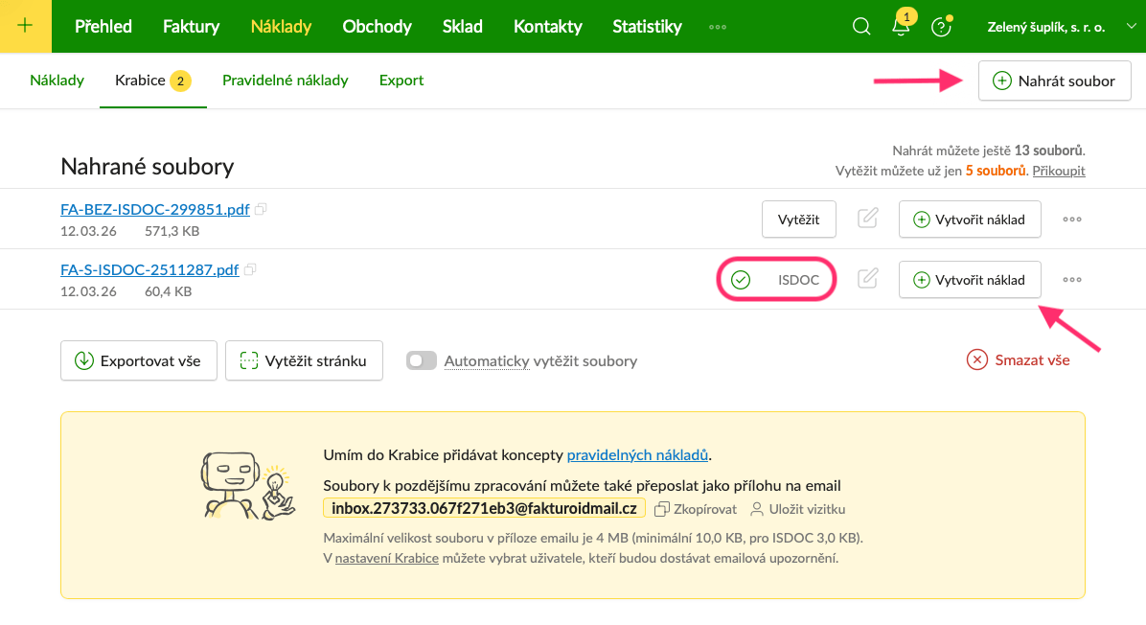
Task: Switch to Pravidelné náklady tab
Action: click(x=285, y=81)
